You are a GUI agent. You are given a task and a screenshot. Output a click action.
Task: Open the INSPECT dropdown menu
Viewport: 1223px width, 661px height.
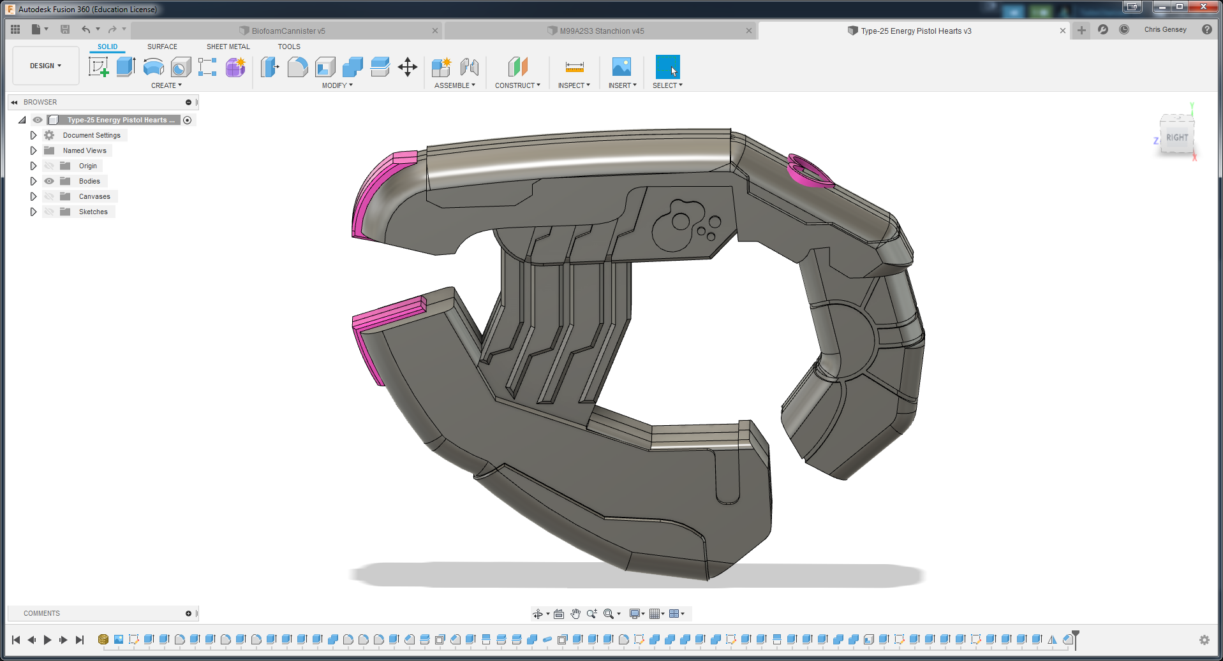click(574, 85)
